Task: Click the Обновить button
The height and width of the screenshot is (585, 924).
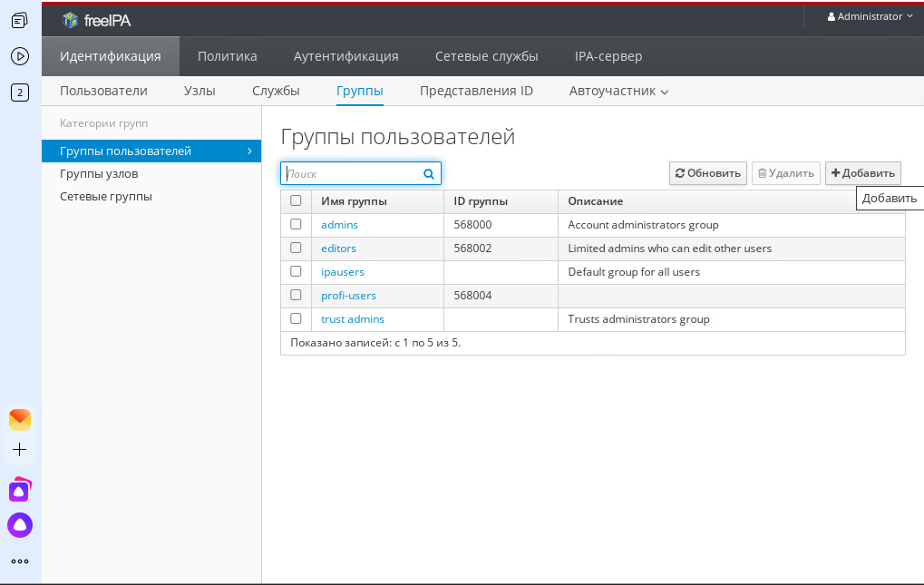Action: (x=707, y=172)
